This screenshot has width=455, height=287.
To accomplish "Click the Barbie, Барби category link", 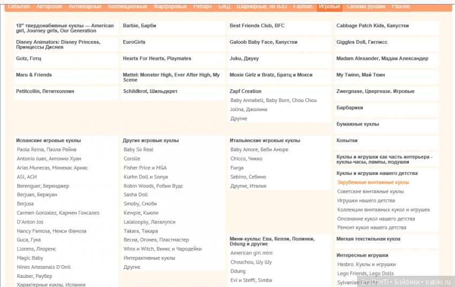I will pos(139,26).
